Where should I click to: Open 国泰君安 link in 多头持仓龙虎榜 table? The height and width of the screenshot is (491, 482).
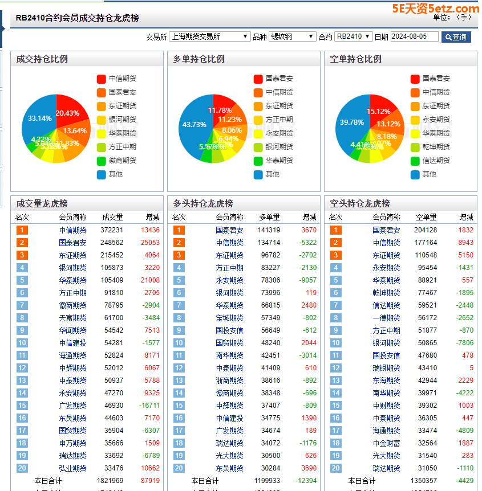coord(229,230)
